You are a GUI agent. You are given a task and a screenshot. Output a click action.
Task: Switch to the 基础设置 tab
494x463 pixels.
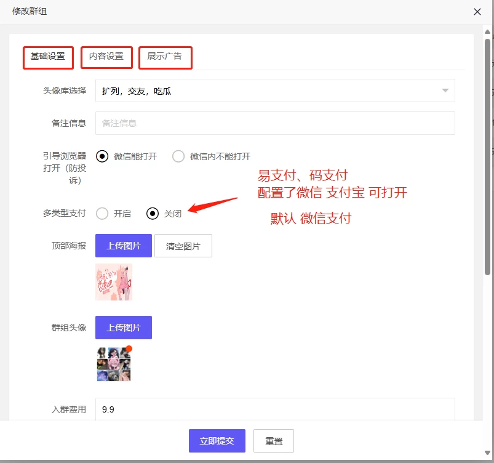[x=48, y=57]
